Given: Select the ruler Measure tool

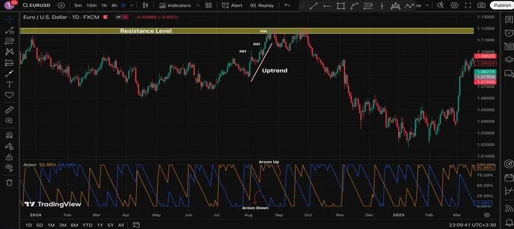Looking at the screenshot, I should point(9,110).
